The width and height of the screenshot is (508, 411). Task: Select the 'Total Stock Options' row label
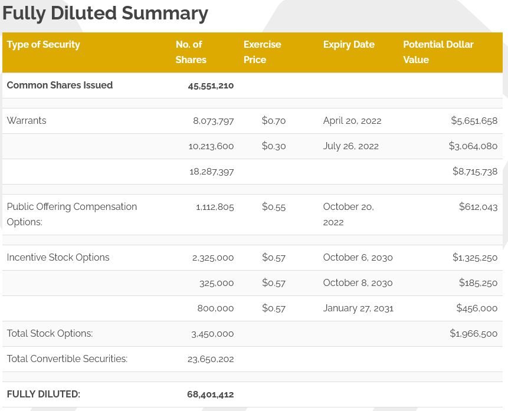pyautogui.click(x=50, y=334)
